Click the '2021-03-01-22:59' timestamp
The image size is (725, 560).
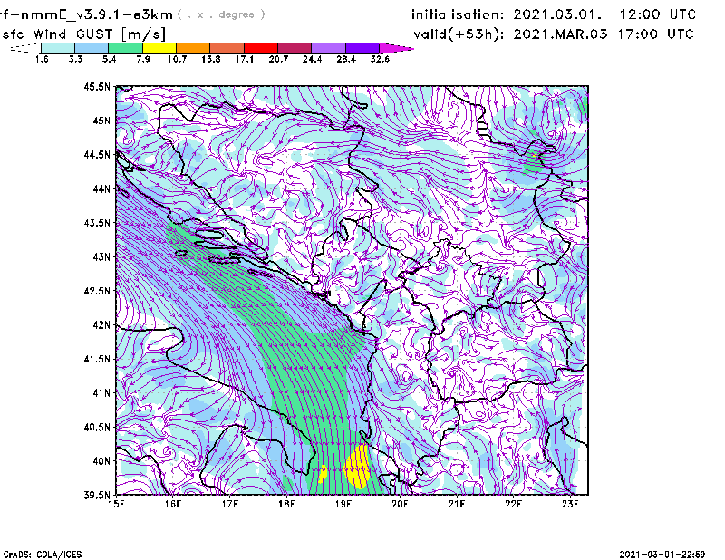(x=662, y=555)
